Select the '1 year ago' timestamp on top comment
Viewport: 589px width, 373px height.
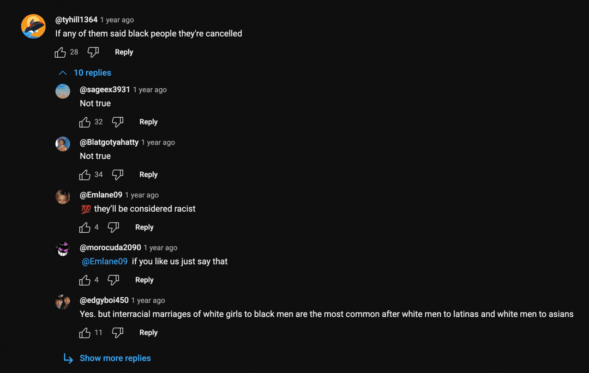tap(117, 20)
